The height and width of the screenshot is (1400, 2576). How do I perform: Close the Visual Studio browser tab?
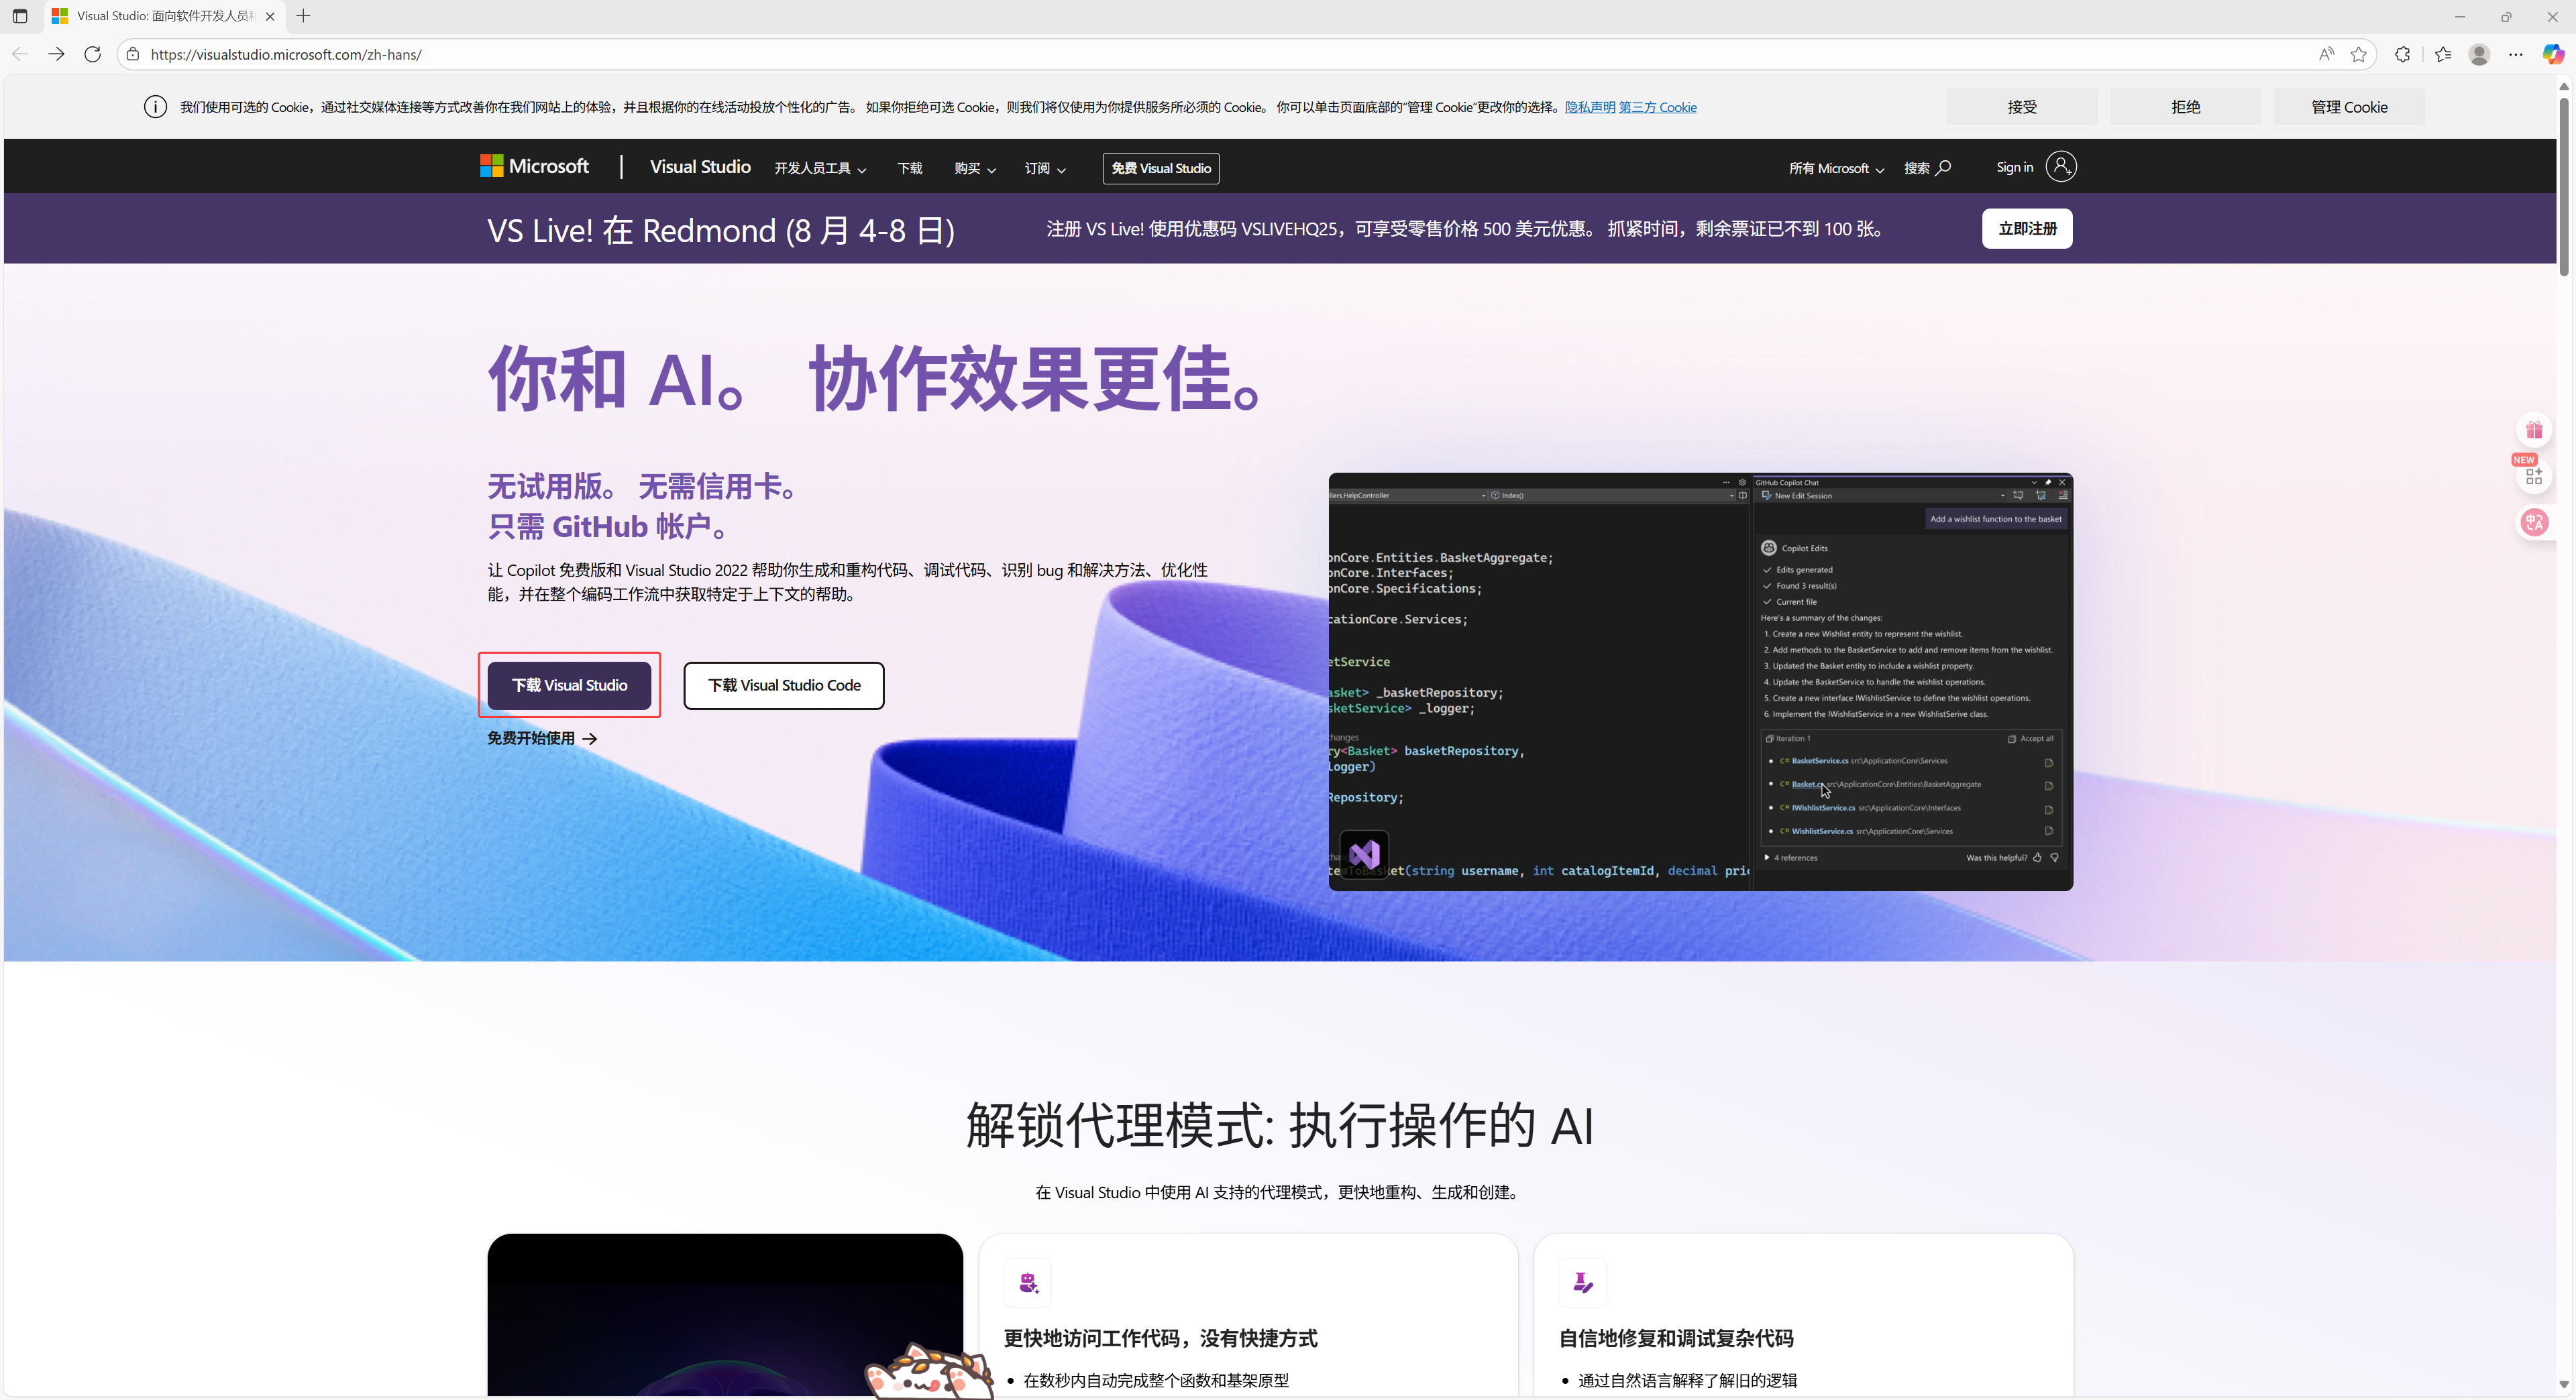270,16
